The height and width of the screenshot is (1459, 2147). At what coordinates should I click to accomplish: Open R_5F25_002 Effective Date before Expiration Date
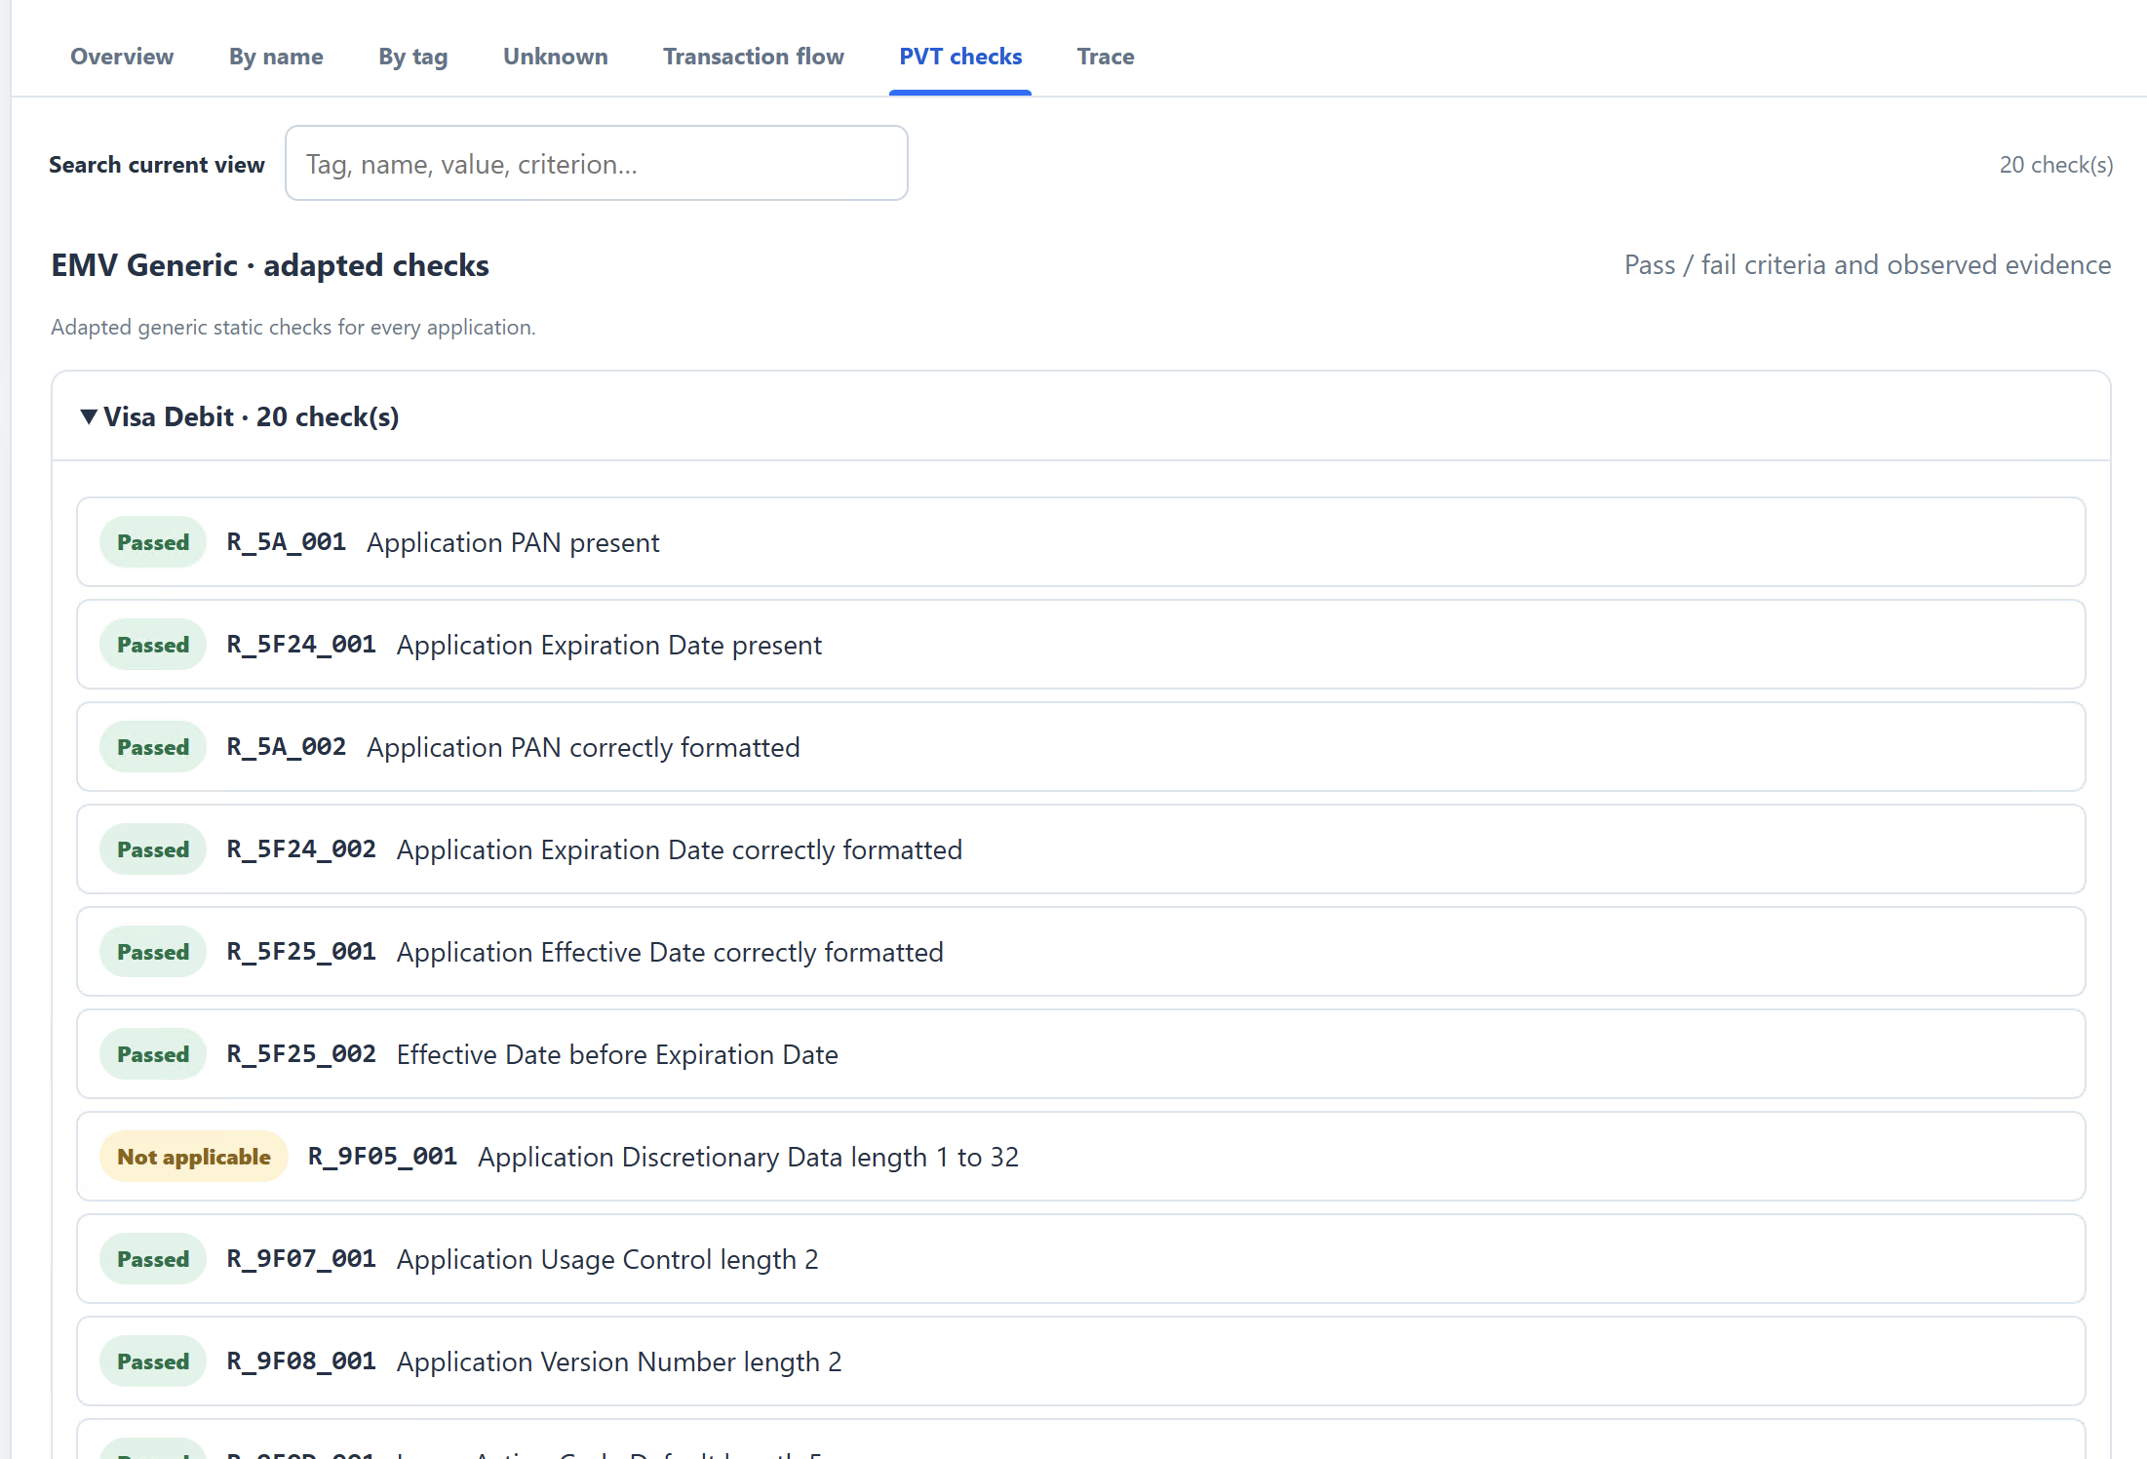pos(1080,1054)
